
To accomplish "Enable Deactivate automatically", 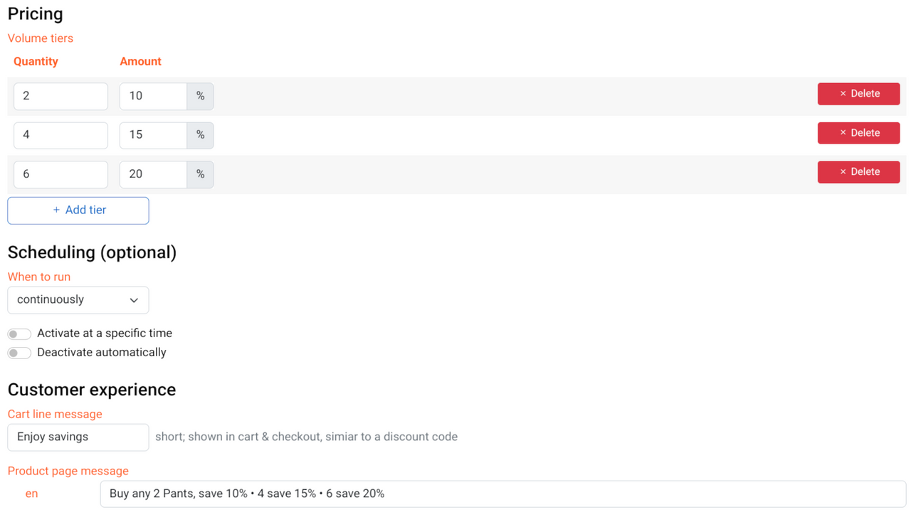I will [x=19, y=353].
